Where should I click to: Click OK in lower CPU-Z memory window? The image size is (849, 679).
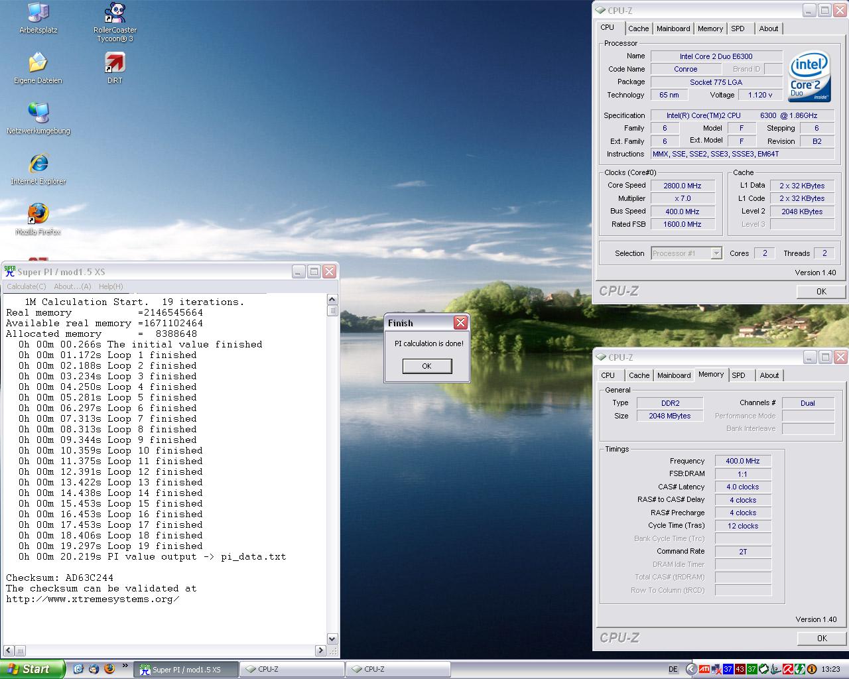[821, 638]
